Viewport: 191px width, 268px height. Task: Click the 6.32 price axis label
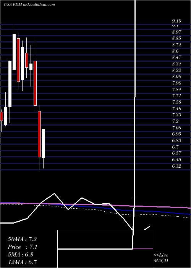coord(176,166)
